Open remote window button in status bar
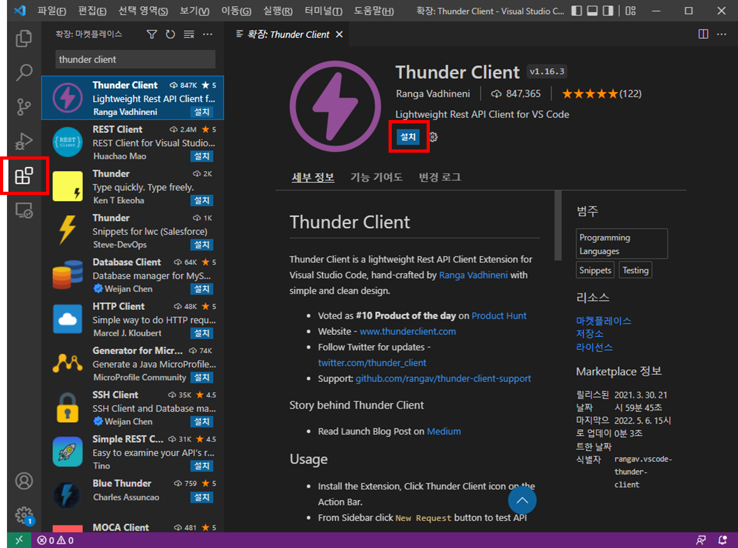Image resolution: width=738 pixels, height=548 pixels. click(x=19, y=540)
